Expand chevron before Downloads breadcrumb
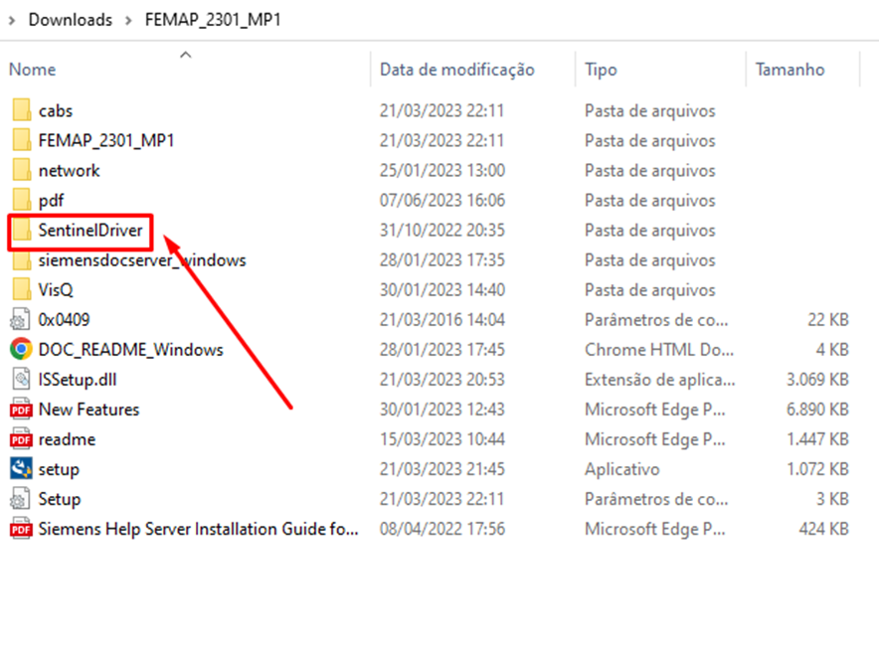Screen dimensions: 879x660 tap(12, 21)
